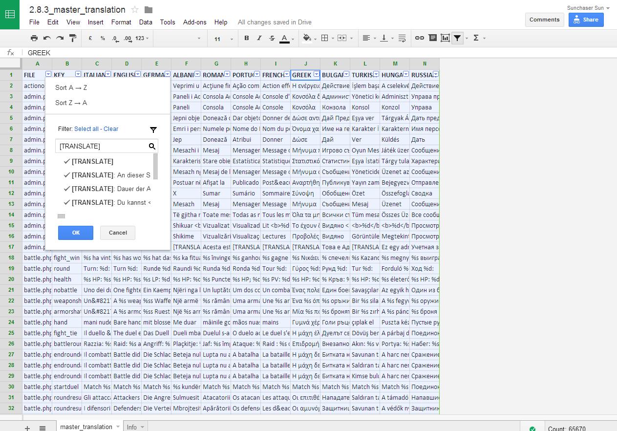
Task: Click the Paint format roller icon
Action: [73, 38]
